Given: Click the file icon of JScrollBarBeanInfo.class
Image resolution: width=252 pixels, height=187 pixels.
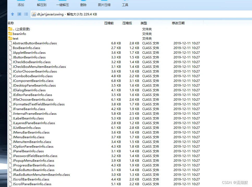Looking at the screenshot, I should pos(10,179).
